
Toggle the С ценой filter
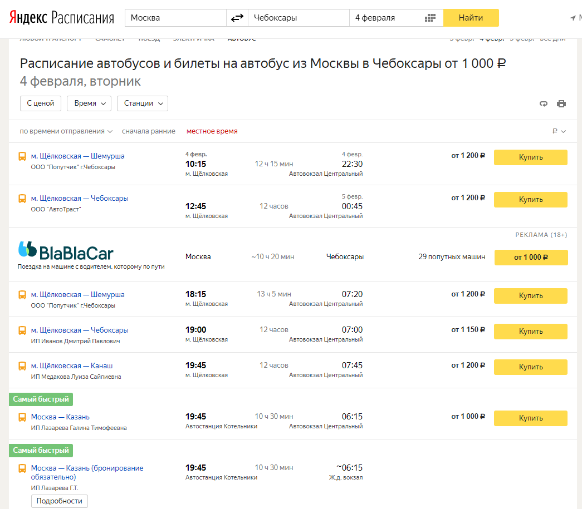[41, 103]
